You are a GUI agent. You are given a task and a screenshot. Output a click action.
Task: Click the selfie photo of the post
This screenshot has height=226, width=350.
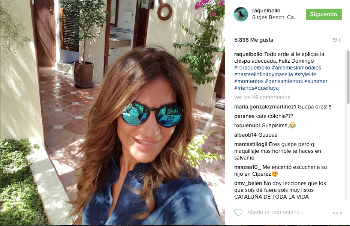[x=112, y=113]
